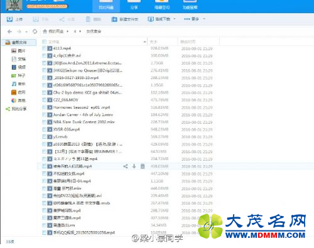Select the 手机QQ视频_20150525001058.mp4 file
Image resolution: width=314 pixels, height=248 pixels.
pyautogui.click(x=84, y=232)
